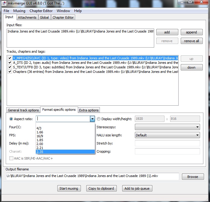
Task: Choose 2.00 from aspect ratio list
Action: pos(65,144)
